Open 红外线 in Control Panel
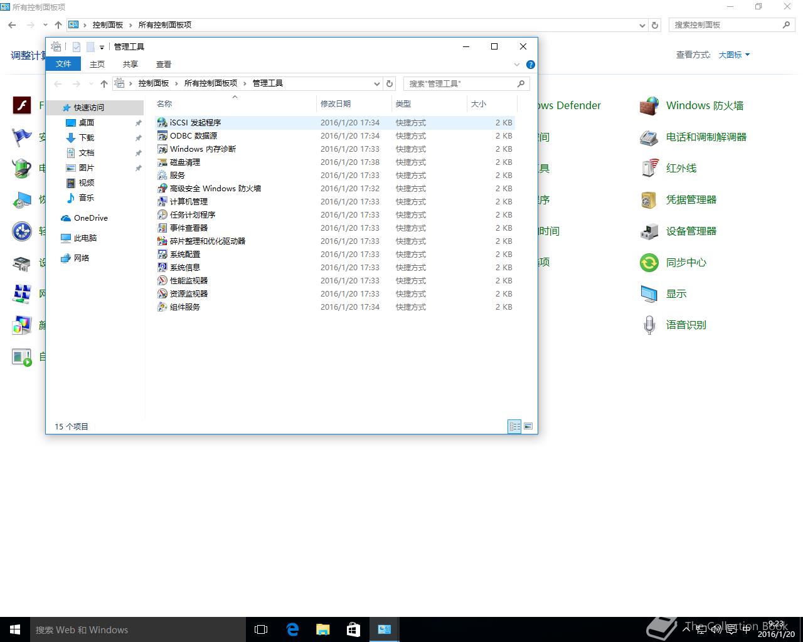The height and width of the screenshot is (642, 803). (x=668, y=168)
